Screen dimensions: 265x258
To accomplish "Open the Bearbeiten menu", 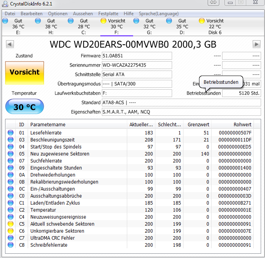I will pyautogui.click(x=32, y=14).
